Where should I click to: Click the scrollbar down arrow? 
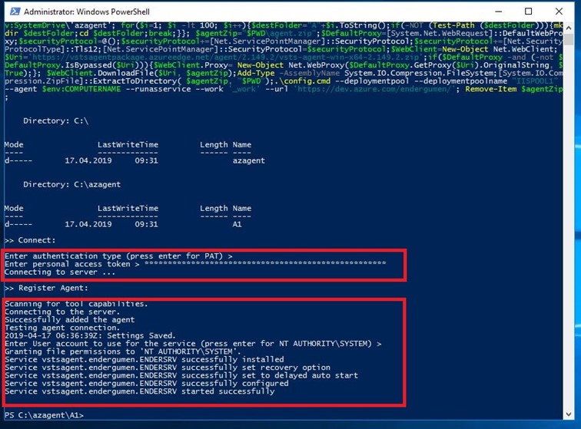[x=569, y=414]
